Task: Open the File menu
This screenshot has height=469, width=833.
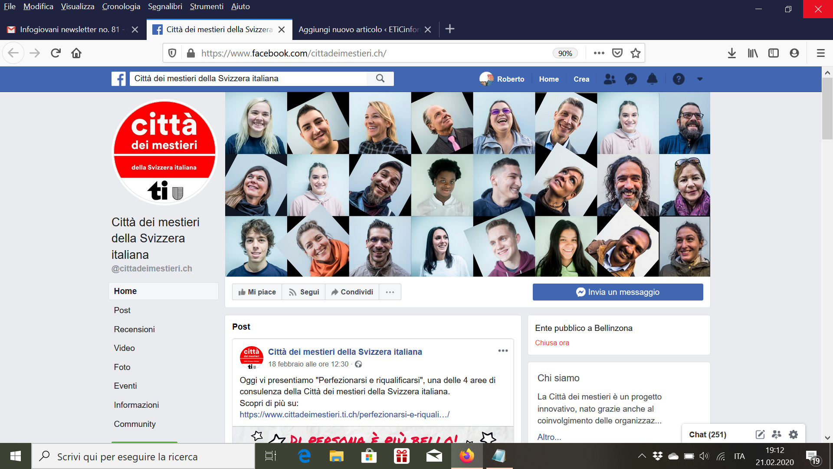Action: pos(10,7)
